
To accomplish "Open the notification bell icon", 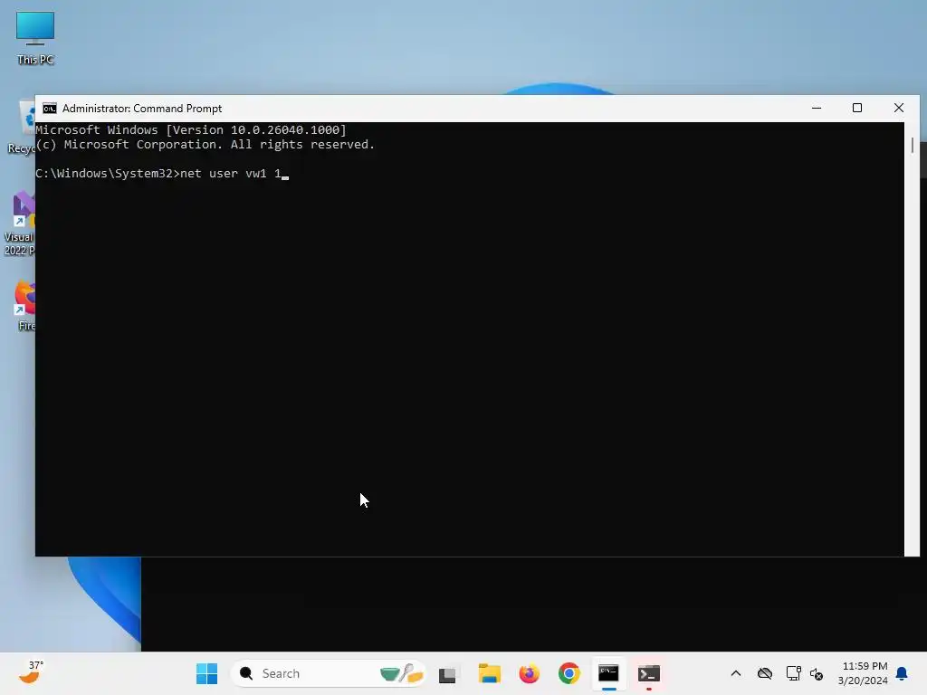I will [902, 673].
